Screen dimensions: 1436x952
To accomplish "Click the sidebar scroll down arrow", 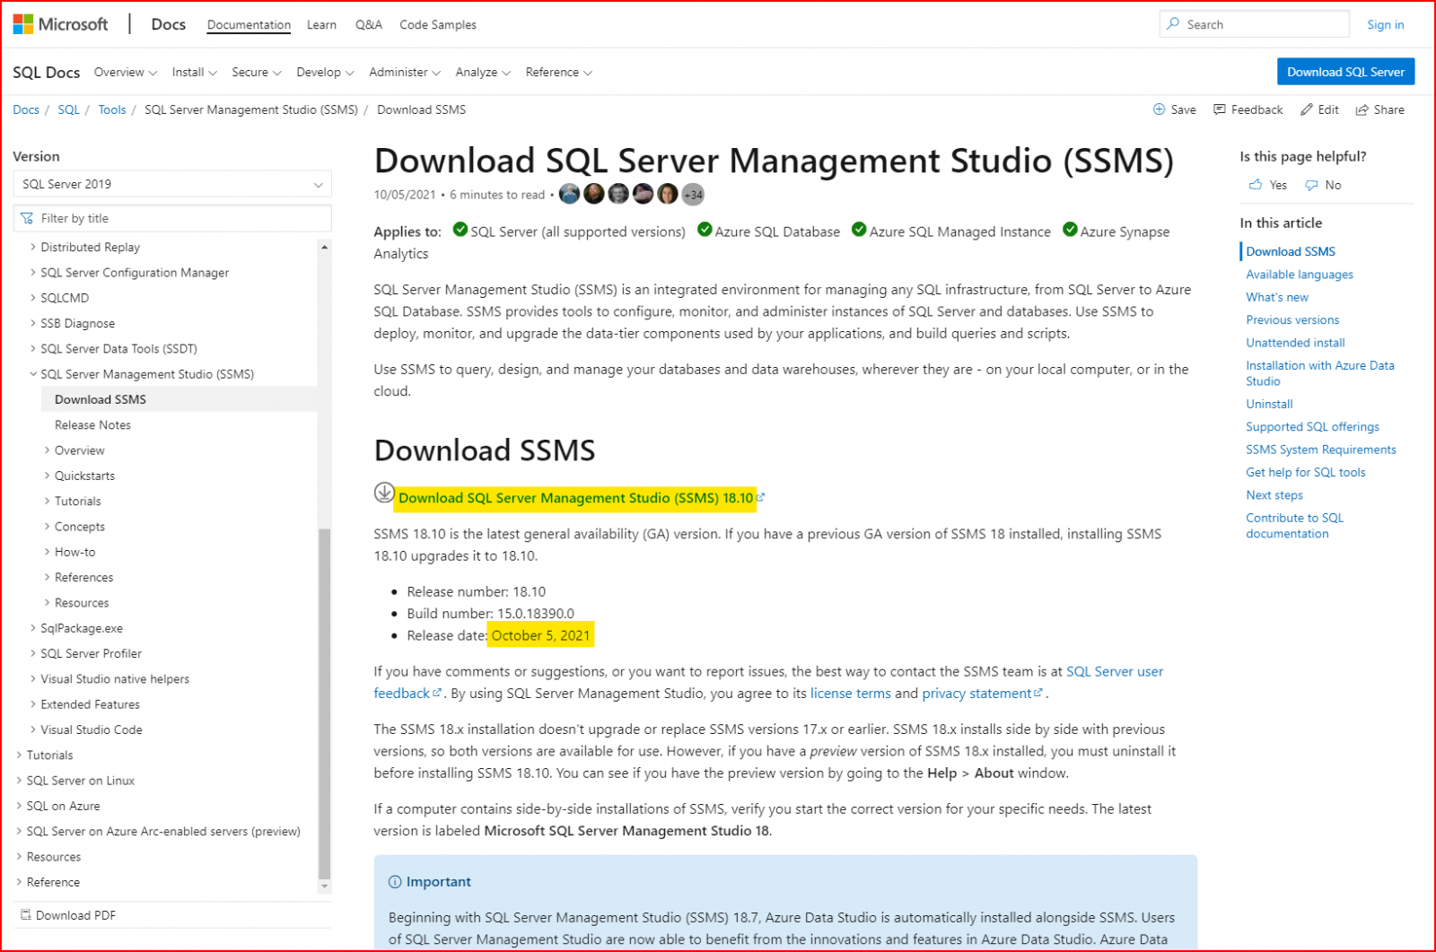I will (x=325, y=886).
